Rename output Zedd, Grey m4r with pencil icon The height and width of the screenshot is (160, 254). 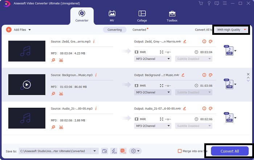pos(185,41)
